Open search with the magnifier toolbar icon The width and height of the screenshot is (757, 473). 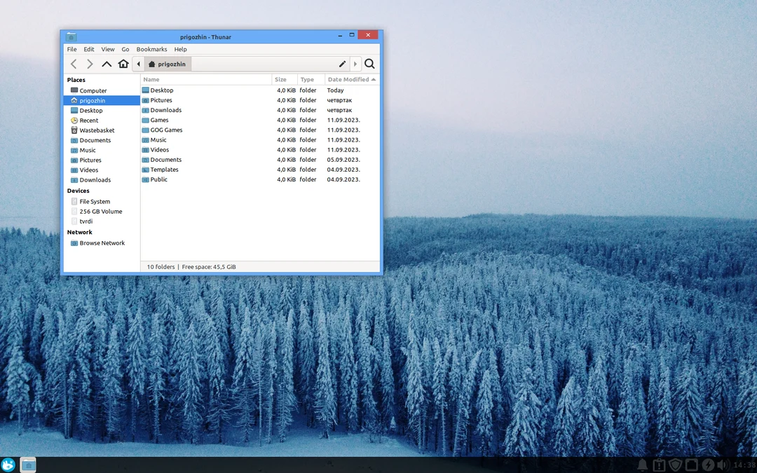click(369, 64)
